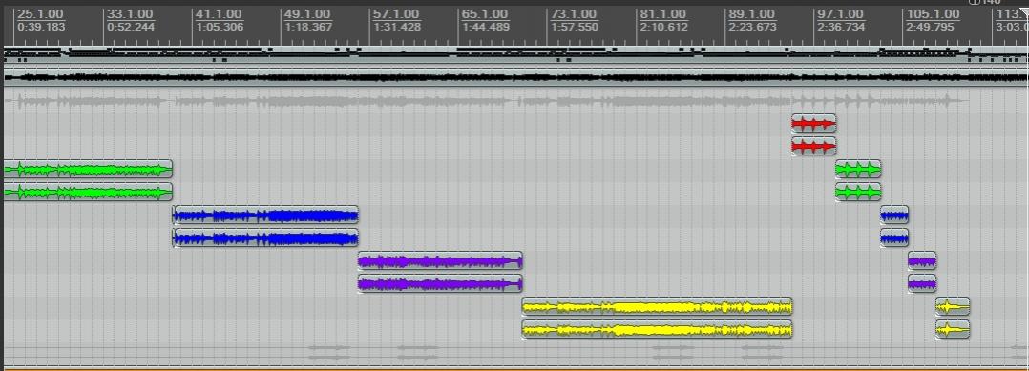
Task: Select the lower red audio clip
Action: [813, 146]
